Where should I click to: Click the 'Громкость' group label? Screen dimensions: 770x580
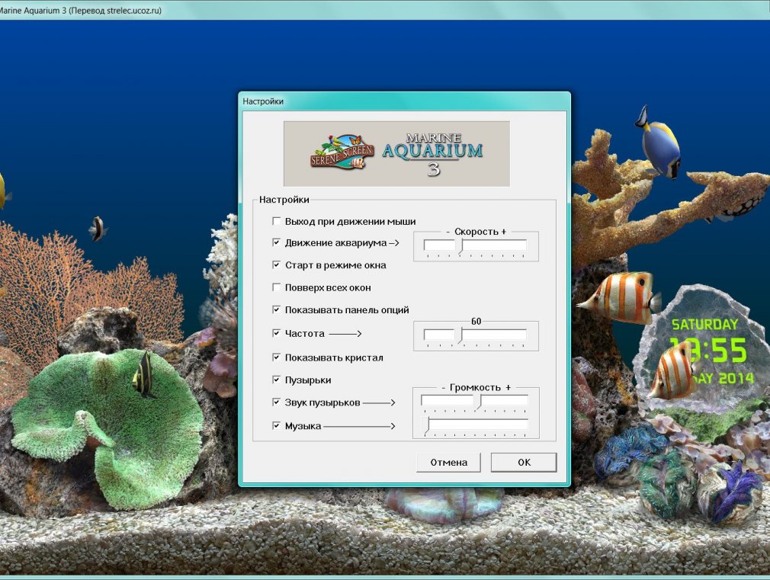point(476,387)
